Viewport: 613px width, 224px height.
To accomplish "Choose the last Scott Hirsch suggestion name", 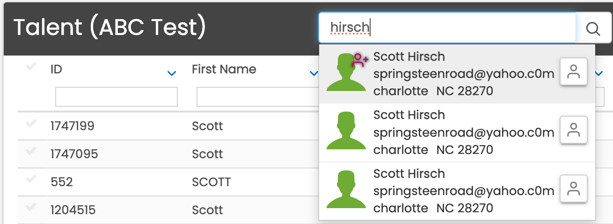I will (x=409, y=174).
